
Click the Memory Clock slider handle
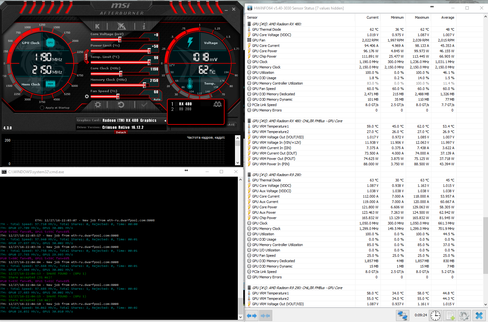145,85
